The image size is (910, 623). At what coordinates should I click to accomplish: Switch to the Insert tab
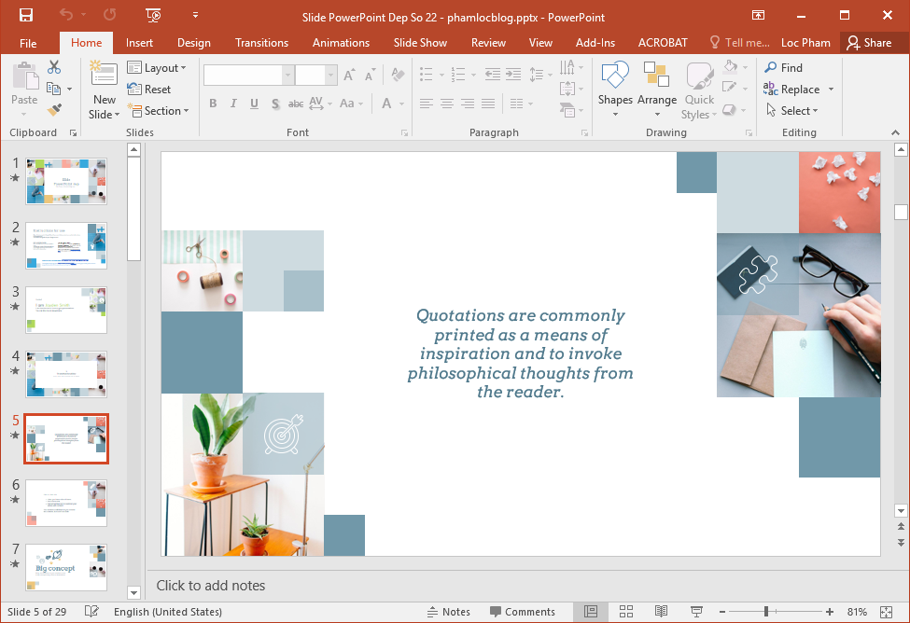139,43
